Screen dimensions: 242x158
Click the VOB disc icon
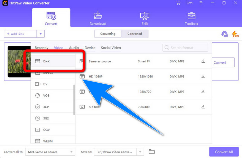37,95
